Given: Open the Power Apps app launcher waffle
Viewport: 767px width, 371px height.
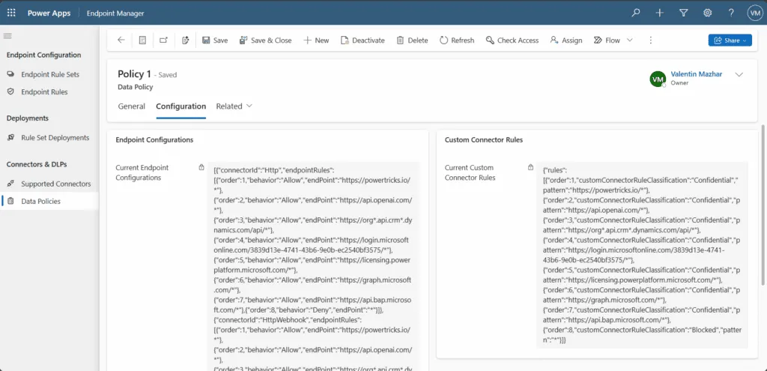Looking at the screenshot, I should point(11,13).
